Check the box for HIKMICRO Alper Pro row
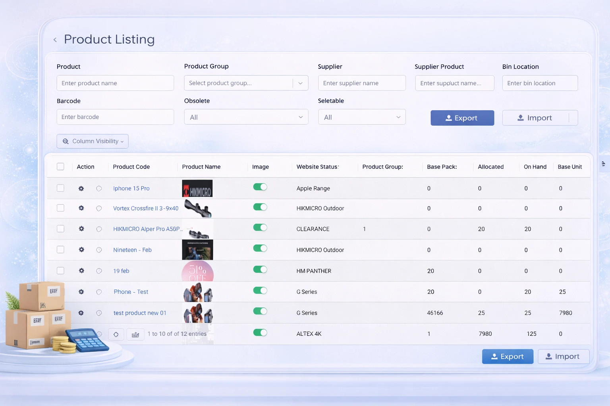This screenshot has width=610, height=406. [x=60, y=229]
